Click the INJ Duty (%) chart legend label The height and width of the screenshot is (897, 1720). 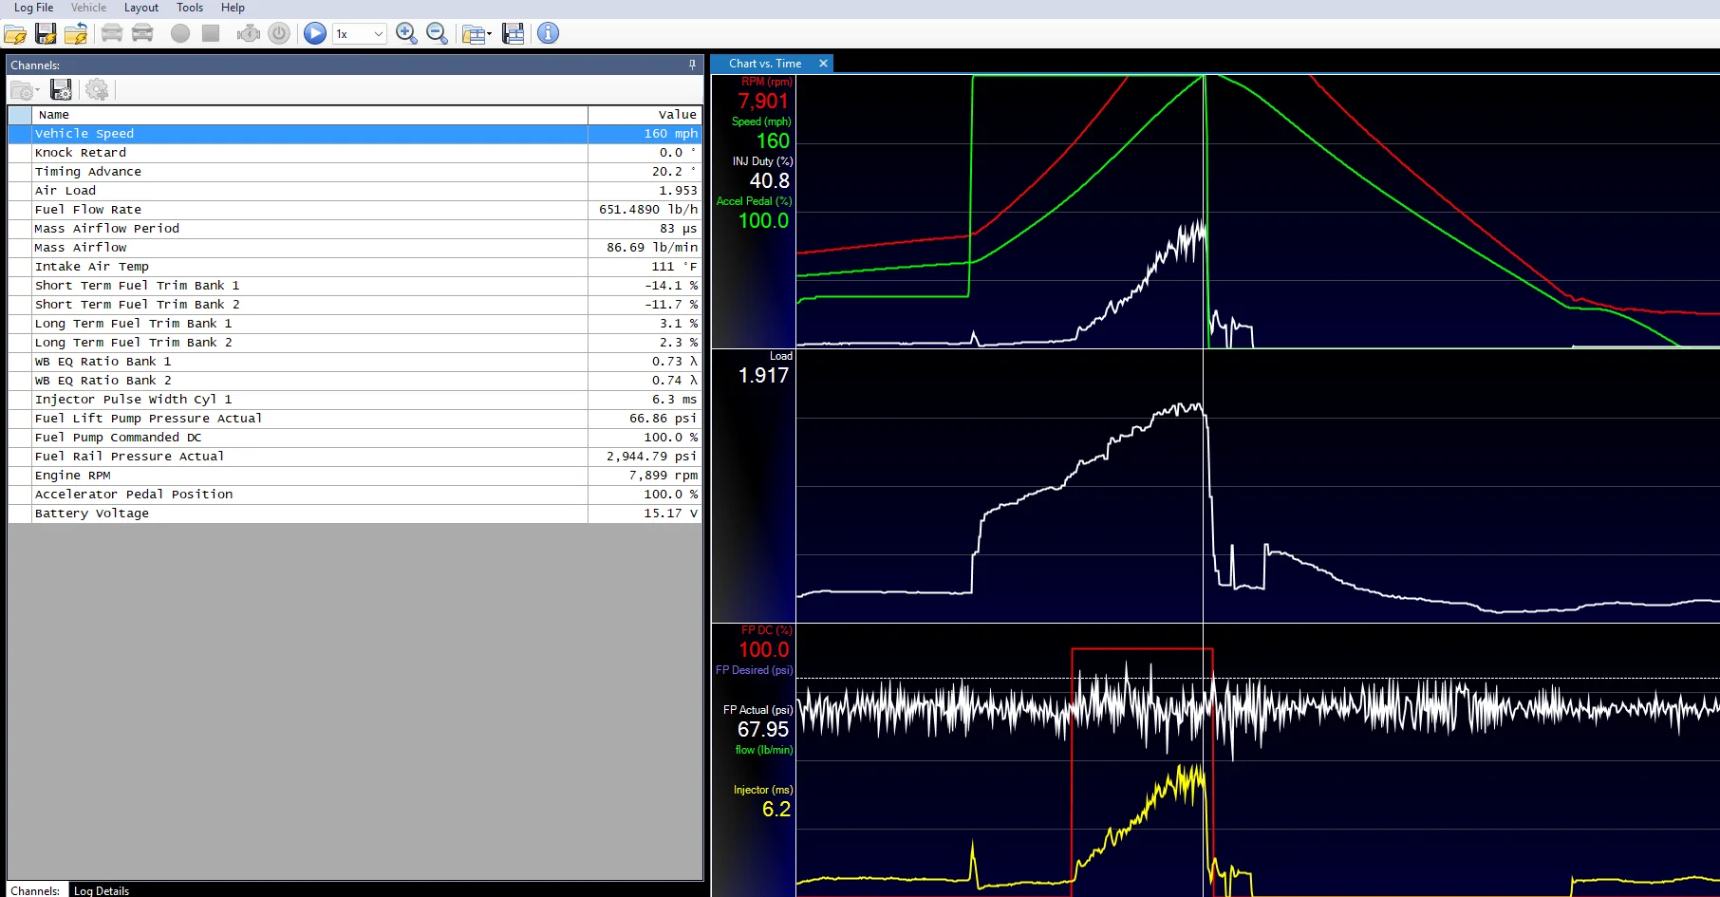[x=762, y=161]
